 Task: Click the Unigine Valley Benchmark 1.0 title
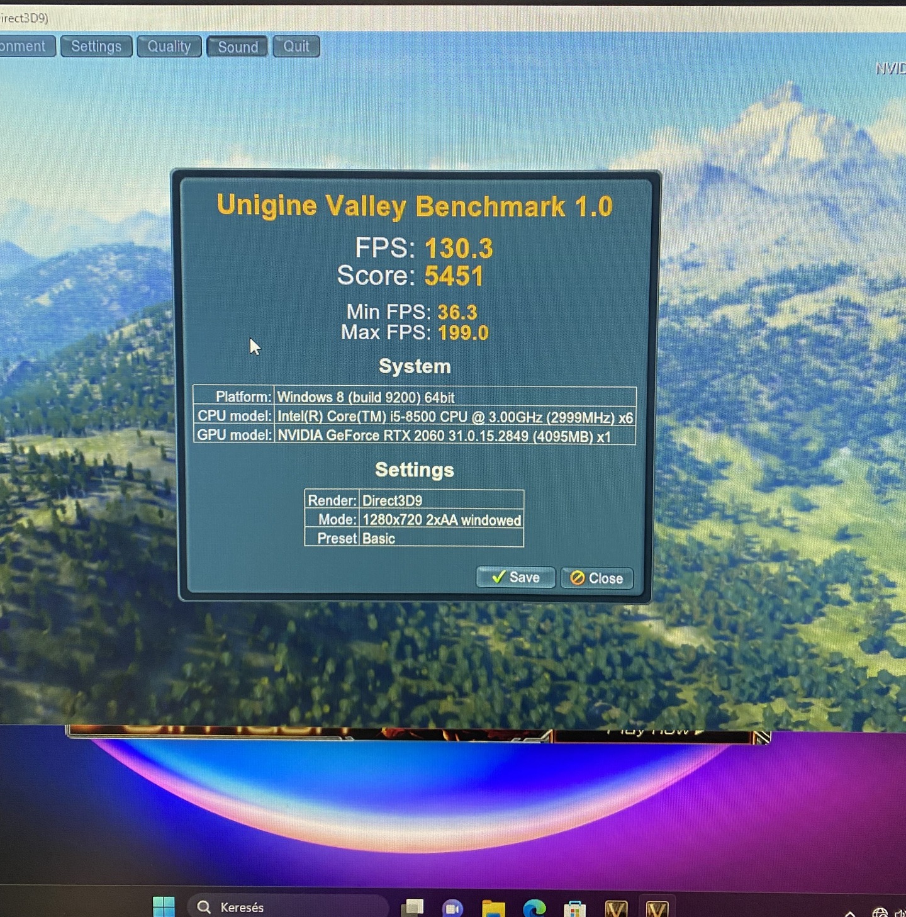415,206
